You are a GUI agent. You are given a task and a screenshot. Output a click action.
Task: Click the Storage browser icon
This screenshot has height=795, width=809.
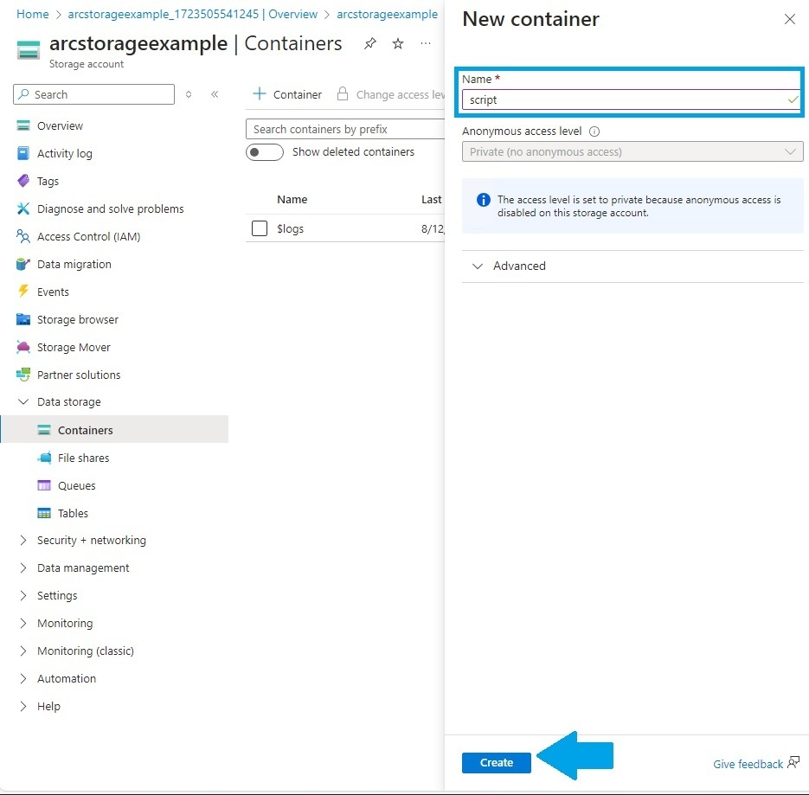click(x=23, y=319)
